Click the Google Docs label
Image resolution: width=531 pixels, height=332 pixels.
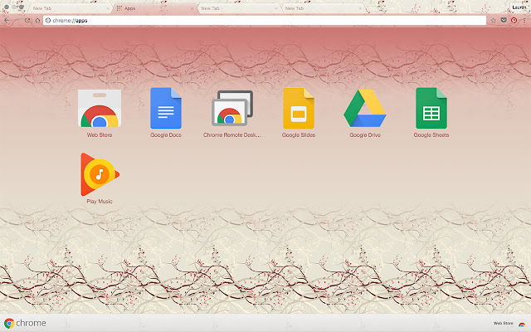tap(166, 134)
